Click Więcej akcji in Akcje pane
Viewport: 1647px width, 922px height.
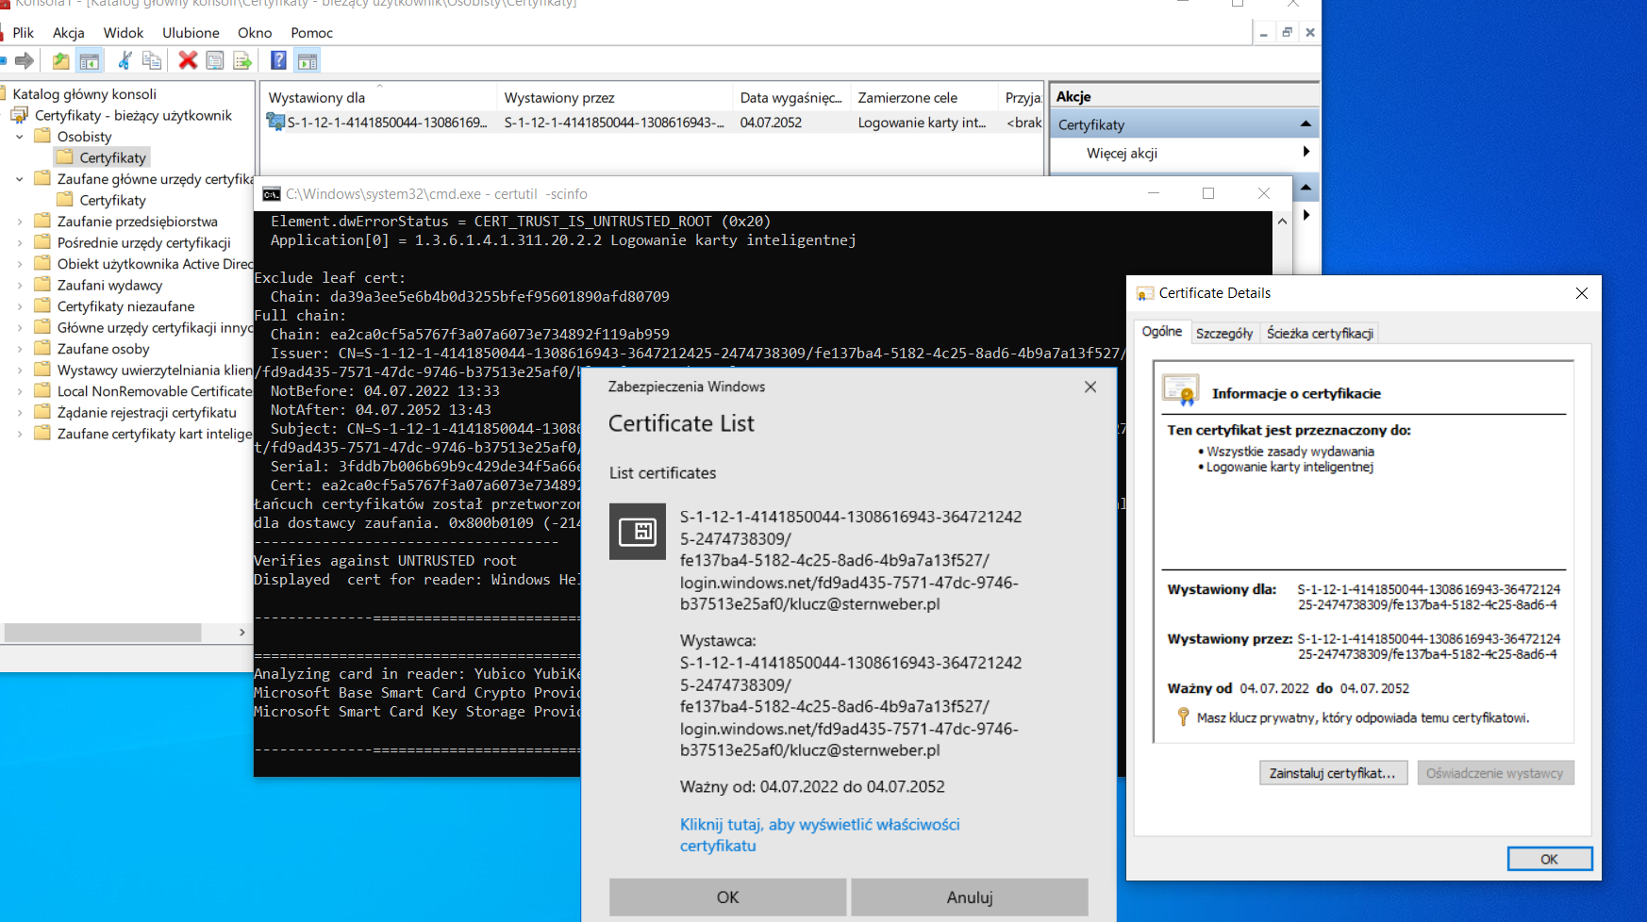tap(1122, 153)
